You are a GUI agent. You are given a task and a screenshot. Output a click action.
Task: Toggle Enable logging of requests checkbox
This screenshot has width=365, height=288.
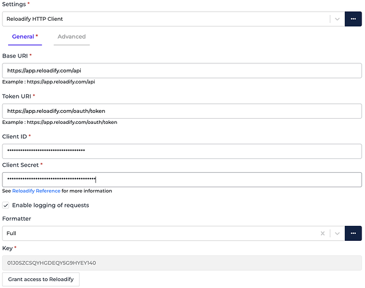click(x=6, y=205)
